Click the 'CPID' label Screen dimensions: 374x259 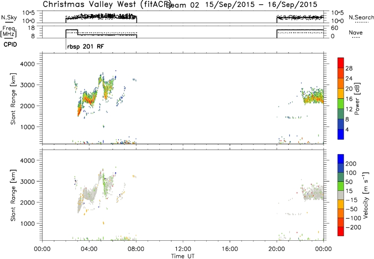pos(10,44)
